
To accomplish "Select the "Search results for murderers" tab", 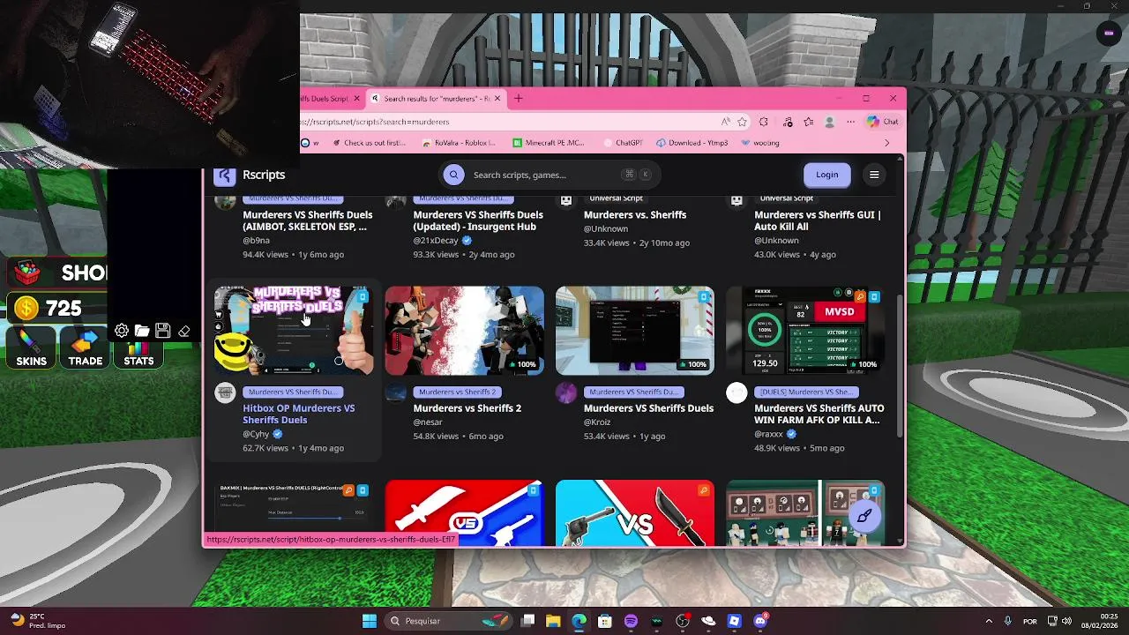I will tap(436, 98).
